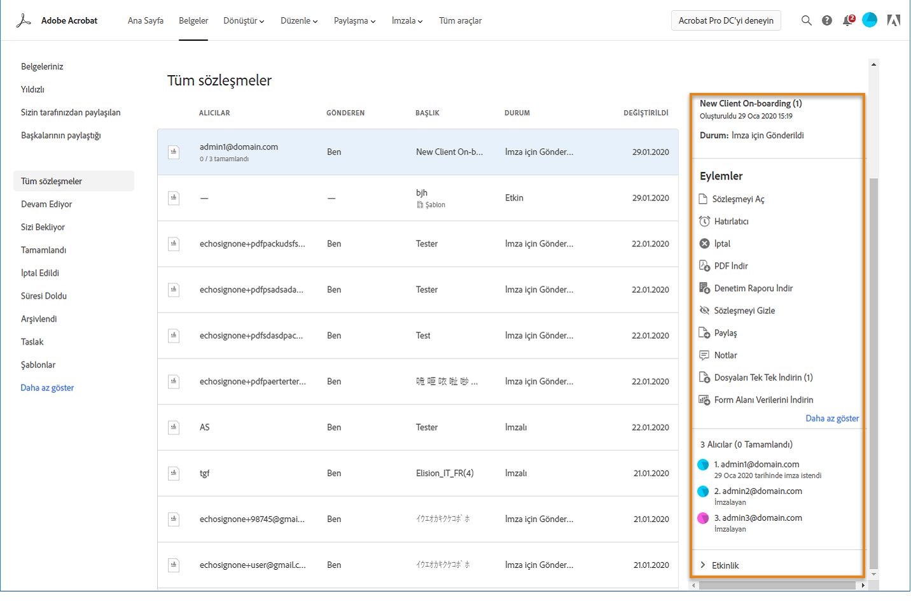The height and width of the screenshot is (608, 911).
Task: Show Süresi Doldu agreements
Action: (44, 296)
